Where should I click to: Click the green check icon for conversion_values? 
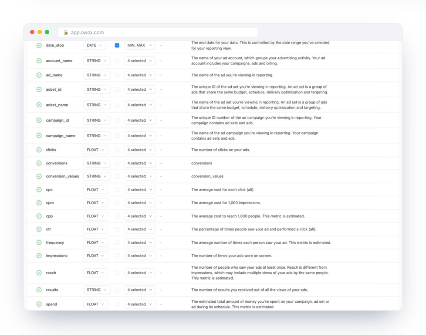(39, 176)
